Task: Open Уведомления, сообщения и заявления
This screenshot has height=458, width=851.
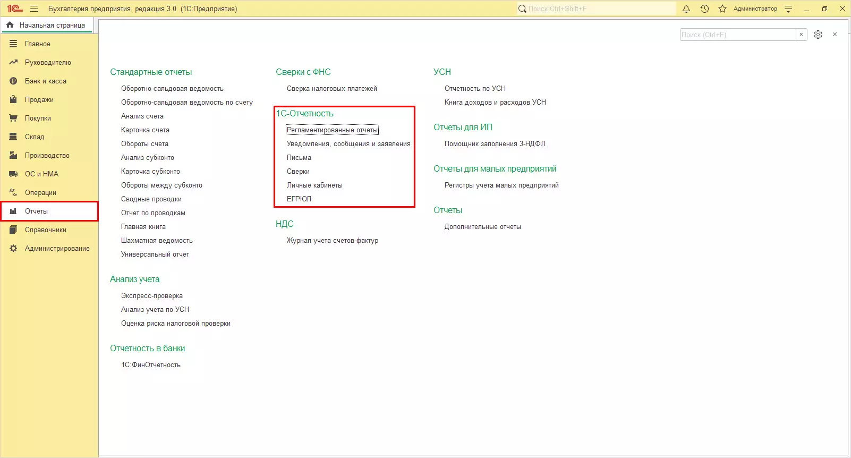Action: tap(348, 144)
